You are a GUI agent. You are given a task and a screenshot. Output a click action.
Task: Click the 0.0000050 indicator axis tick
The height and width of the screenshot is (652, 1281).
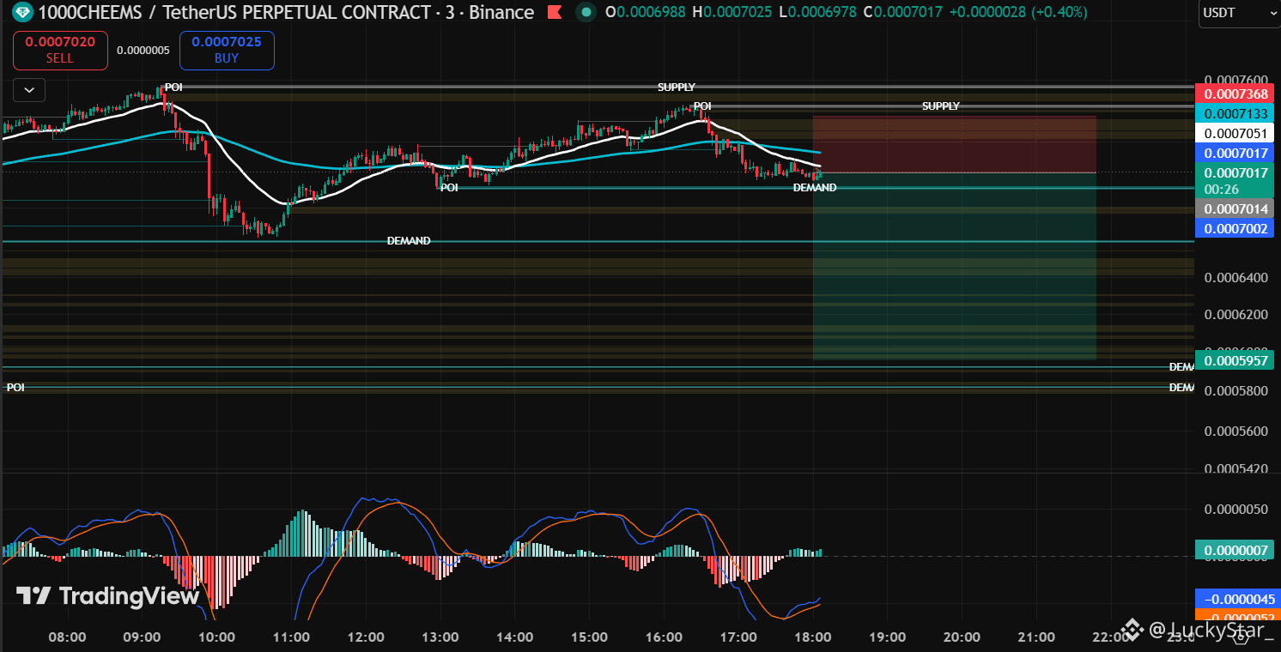tap(1235, 510)
